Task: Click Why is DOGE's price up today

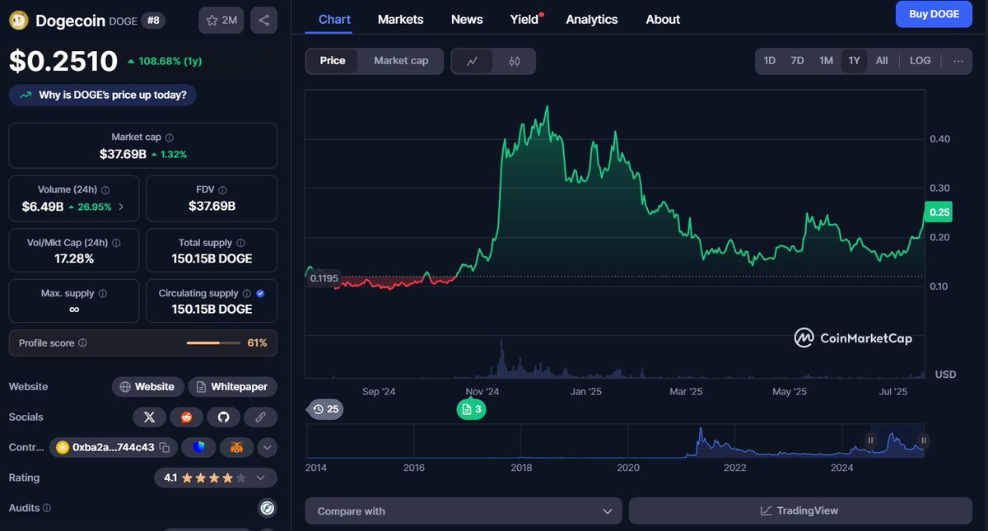Action: tap(103, 95)
